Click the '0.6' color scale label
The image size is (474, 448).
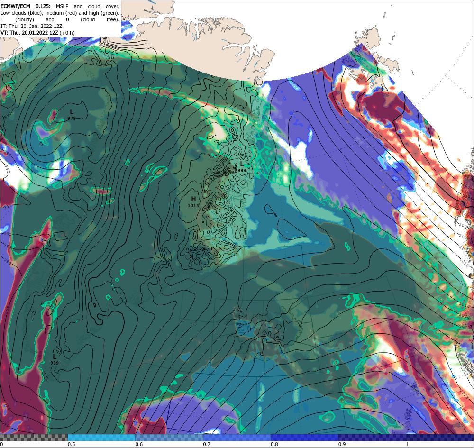coord(139,444)
